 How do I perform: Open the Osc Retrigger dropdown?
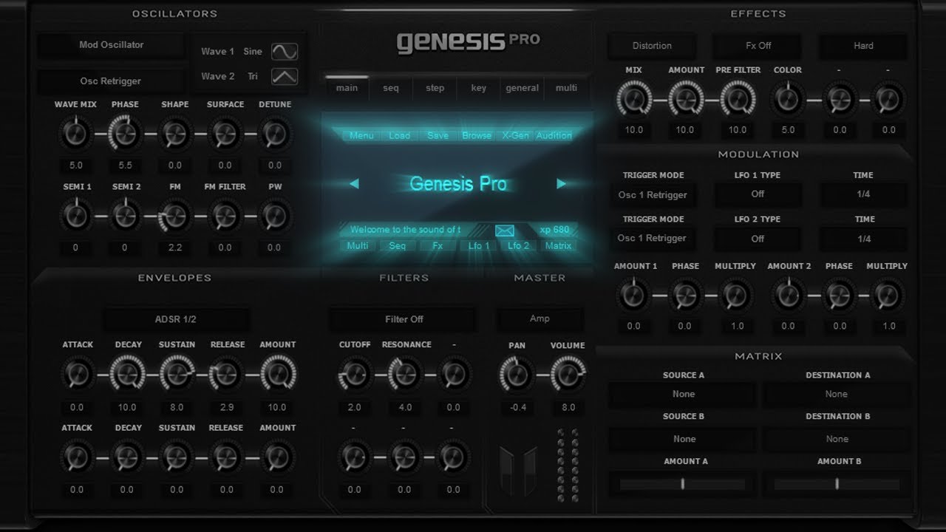point(111,81)
